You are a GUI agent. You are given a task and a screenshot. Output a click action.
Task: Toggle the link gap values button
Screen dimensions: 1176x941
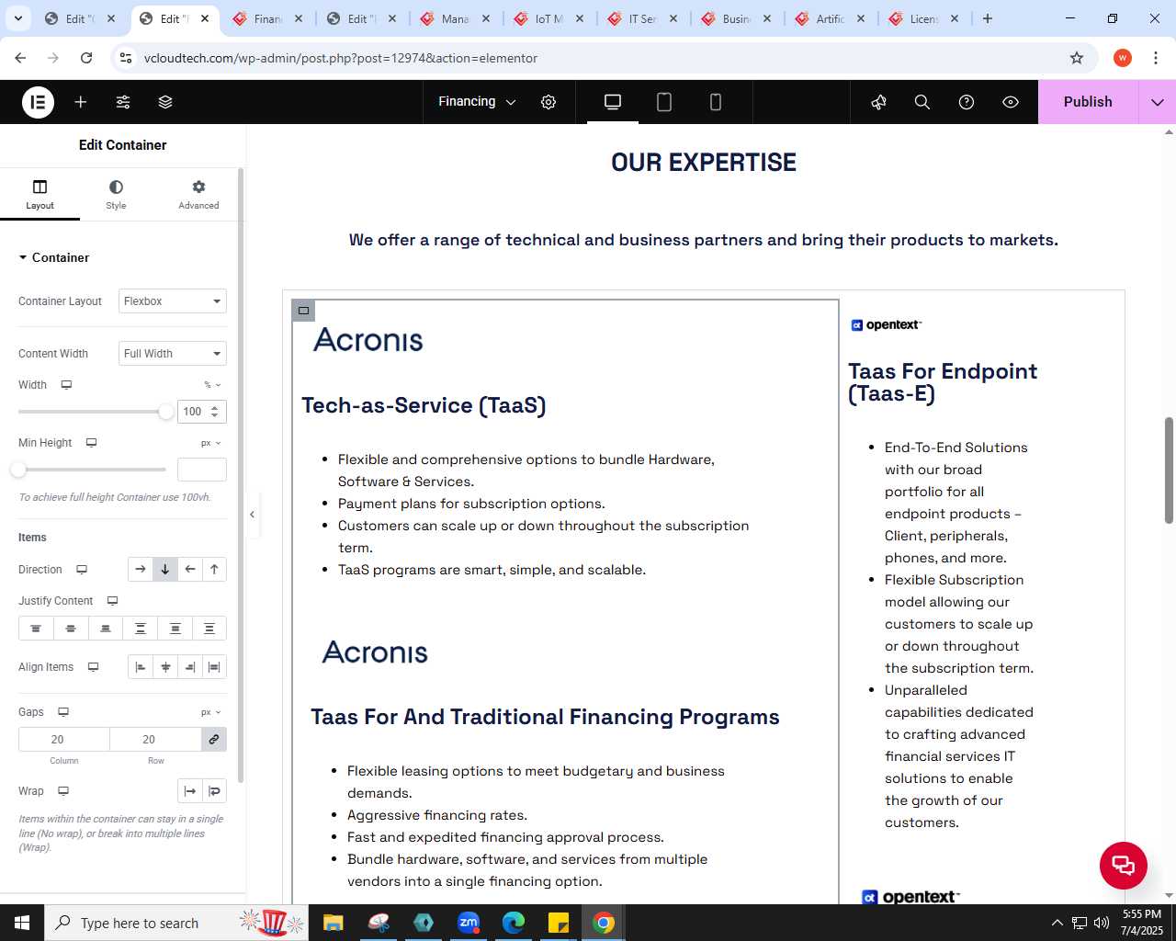click(214, 740)
